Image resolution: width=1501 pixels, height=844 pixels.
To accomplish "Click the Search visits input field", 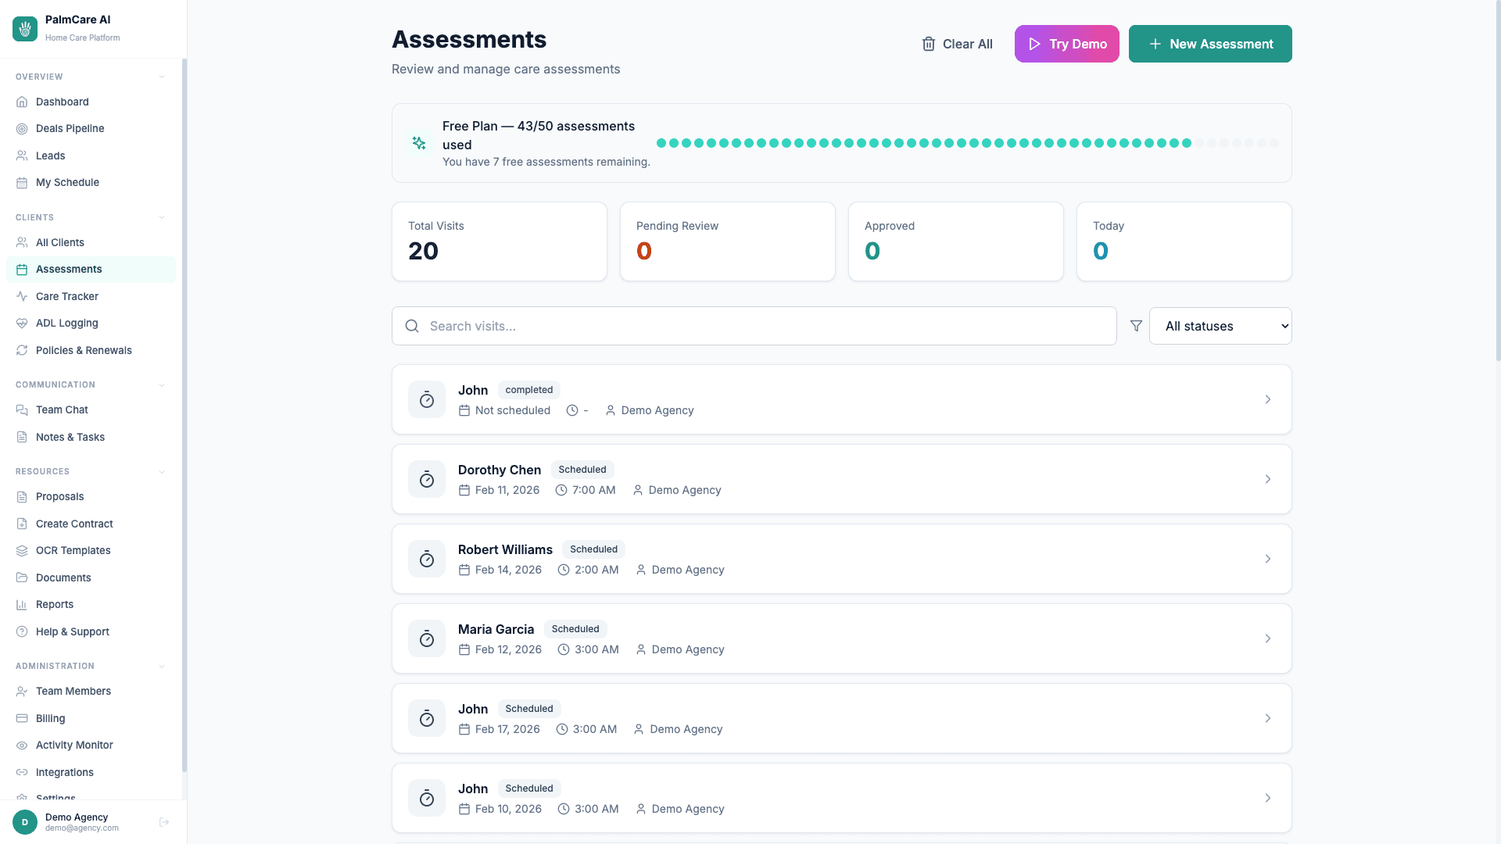I will tap(754, 326).
